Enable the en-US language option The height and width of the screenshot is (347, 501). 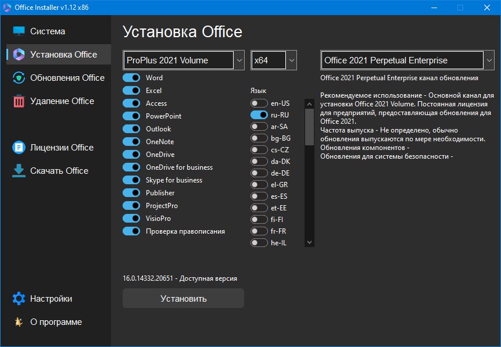tap(259, 103)
